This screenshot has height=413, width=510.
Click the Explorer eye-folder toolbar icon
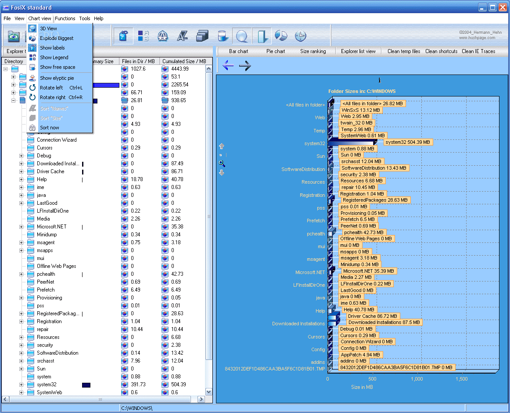[x=14, y=36]
